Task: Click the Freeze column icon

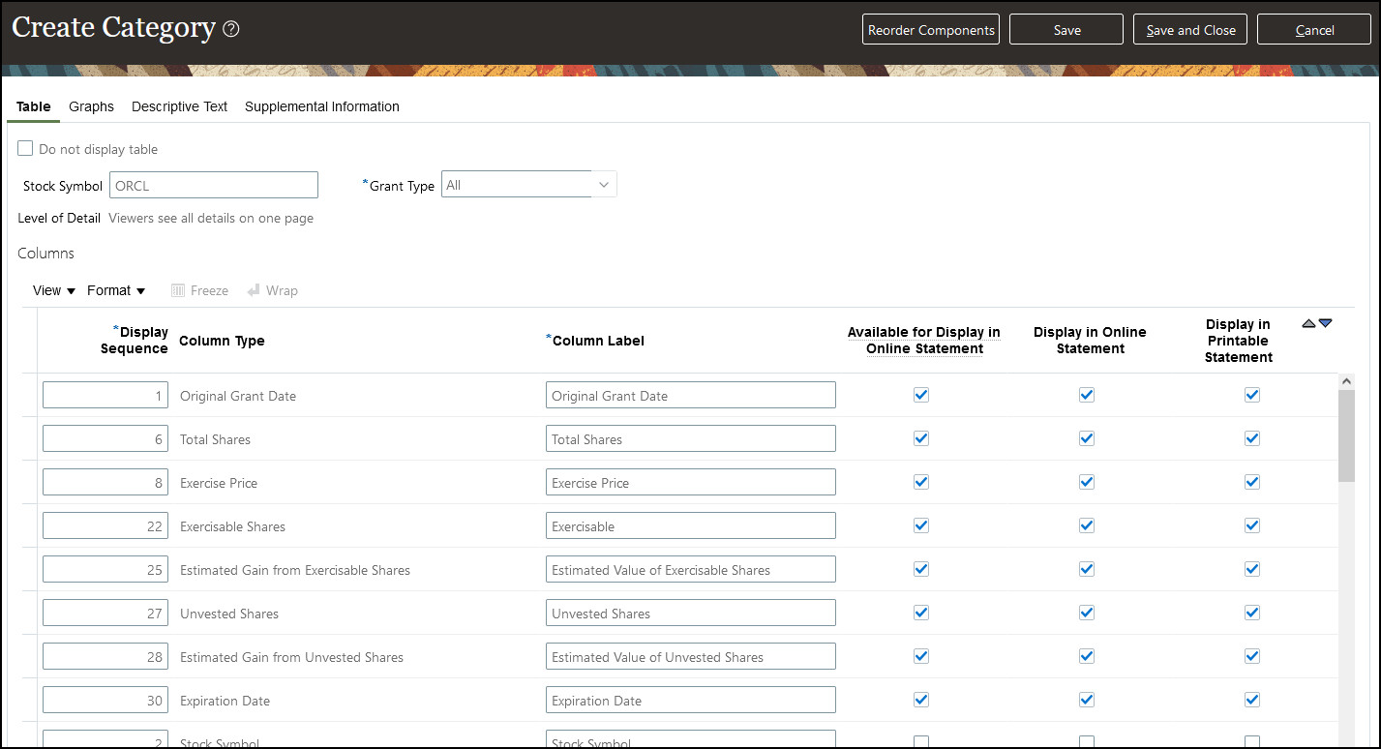Action: (178, 290)
